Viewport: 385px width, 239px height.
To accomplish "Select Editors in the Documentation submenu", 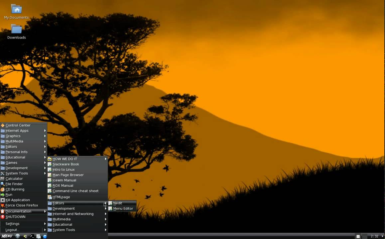I will point(77,203).
